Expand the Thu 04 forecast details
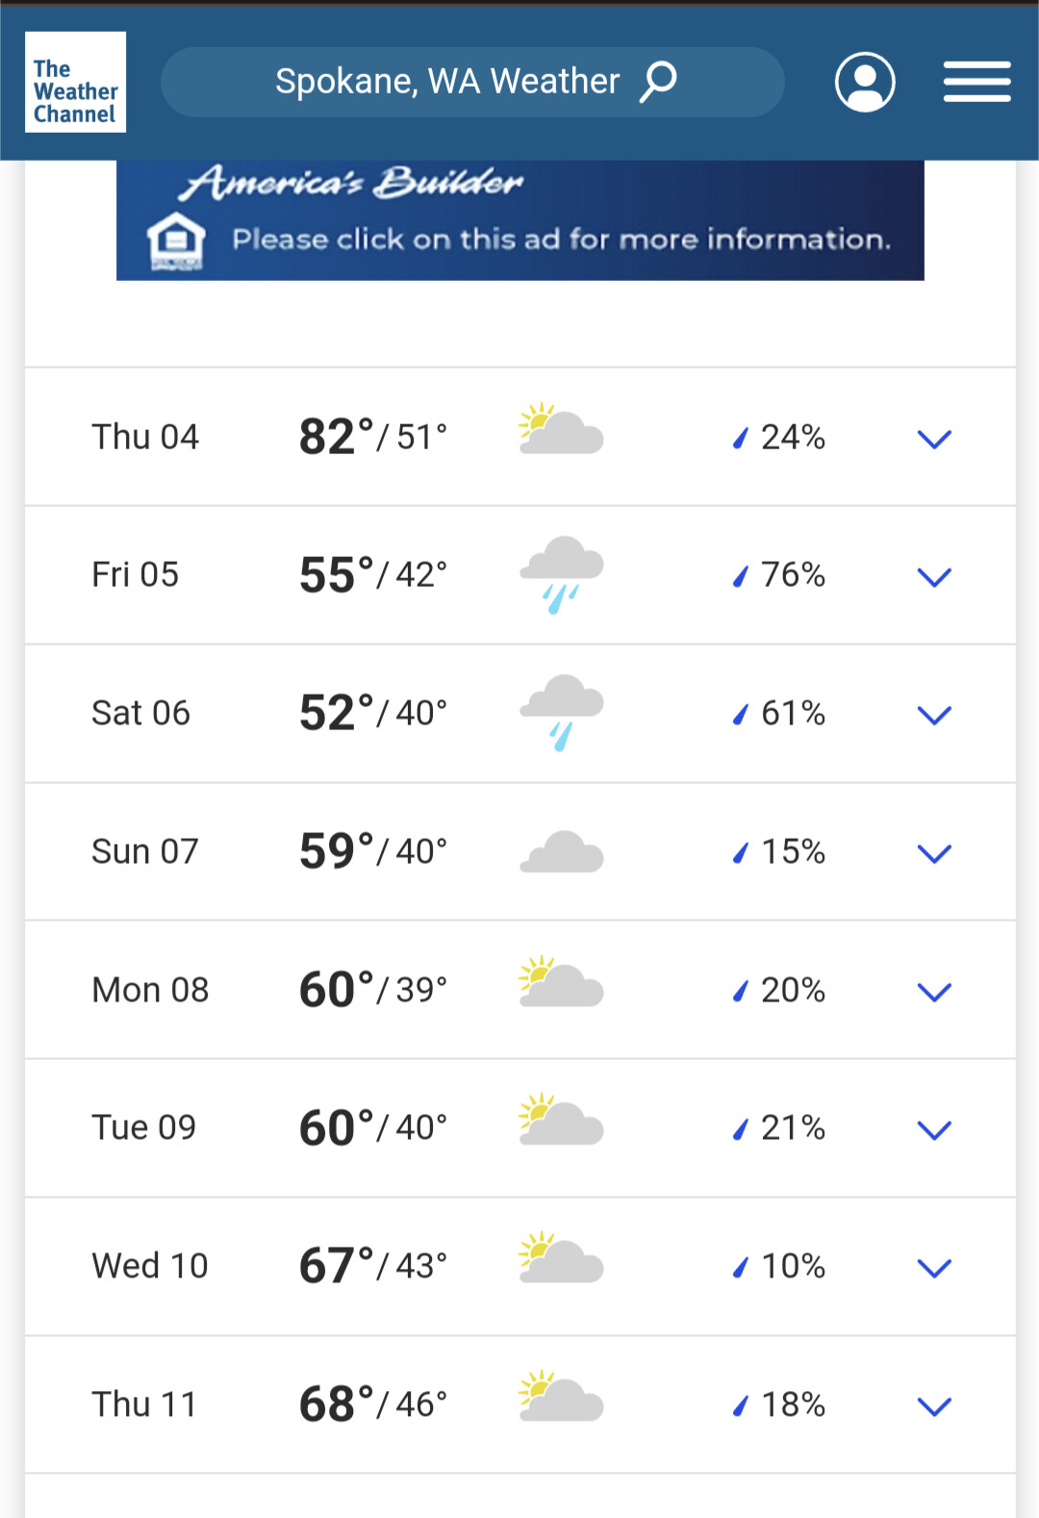Viewport: 1039px width, 1518px height. tap(934, 439)
